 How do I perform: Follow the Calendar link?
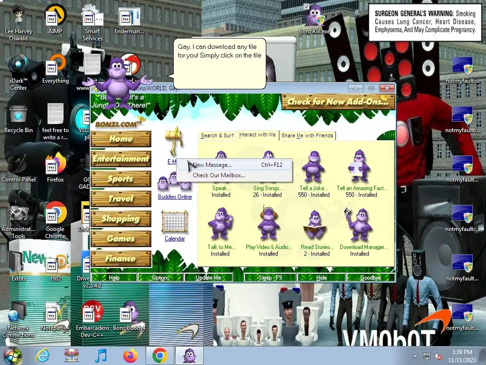[x=175, y=239]
